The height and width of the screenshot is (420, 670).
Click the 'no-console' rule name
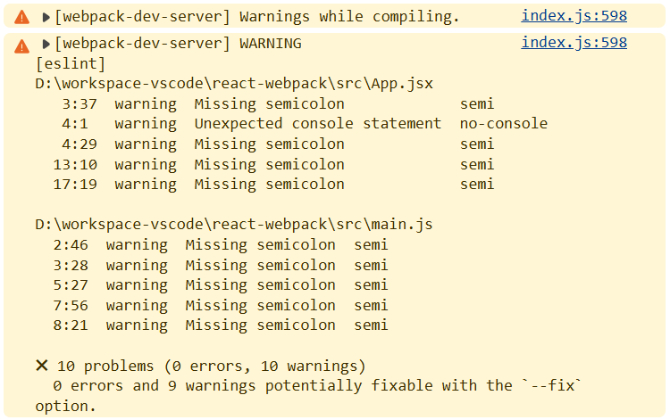504,124
